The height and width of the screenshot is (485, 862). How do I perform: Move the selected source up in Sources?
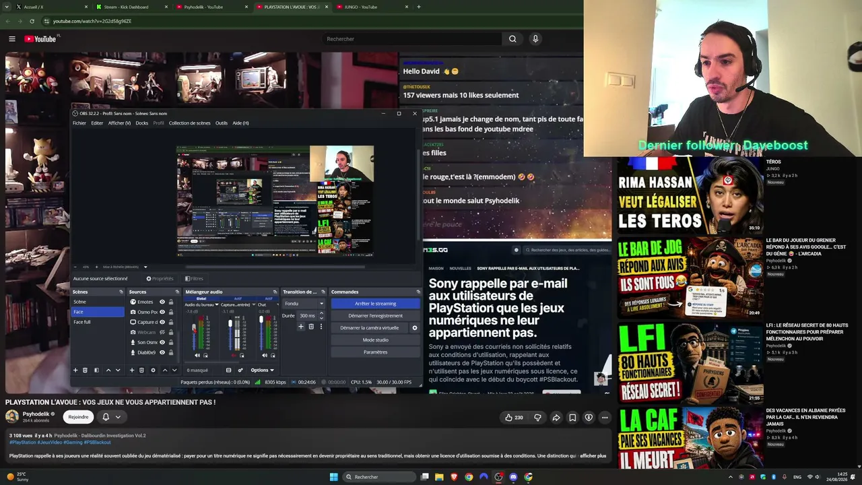164,370
